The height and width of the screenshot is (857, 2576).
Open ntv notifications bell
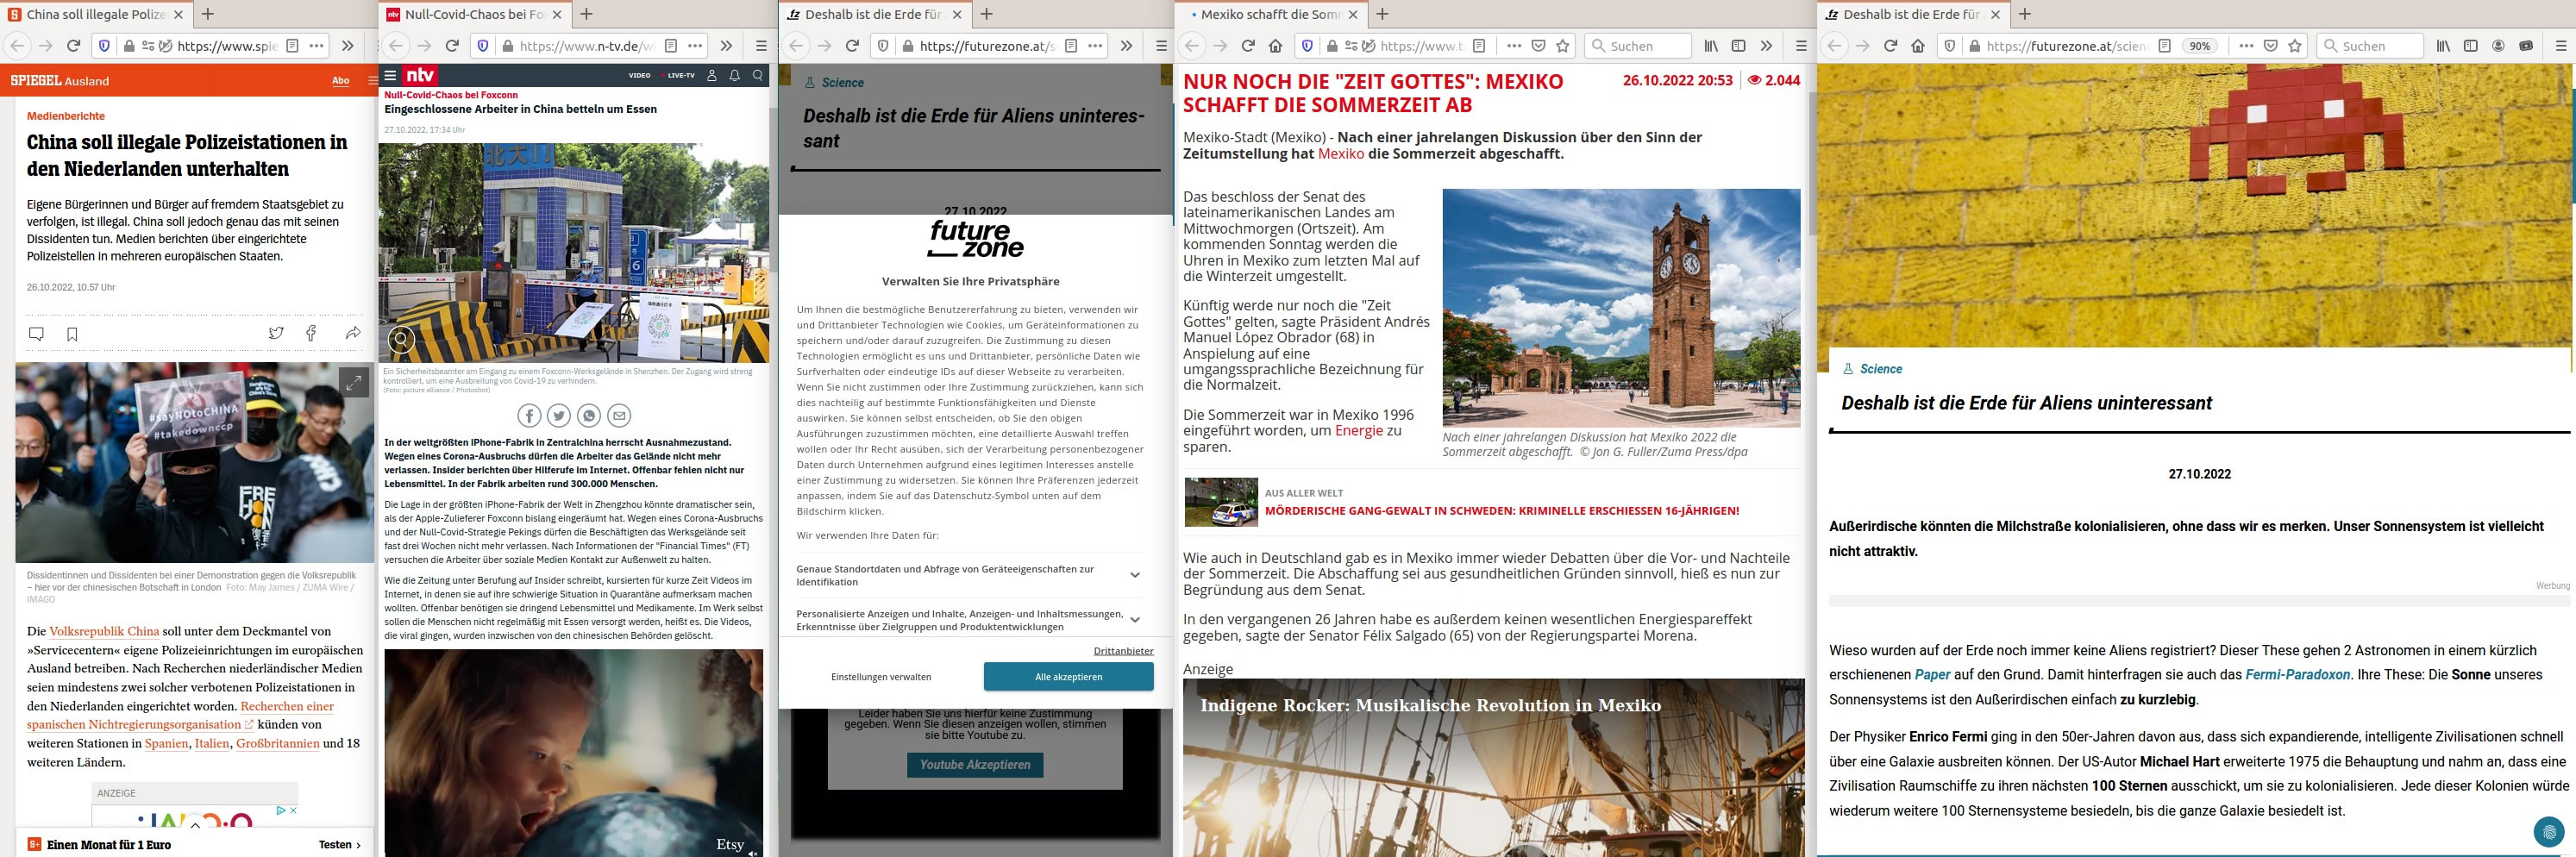click(x=735, y=75)
